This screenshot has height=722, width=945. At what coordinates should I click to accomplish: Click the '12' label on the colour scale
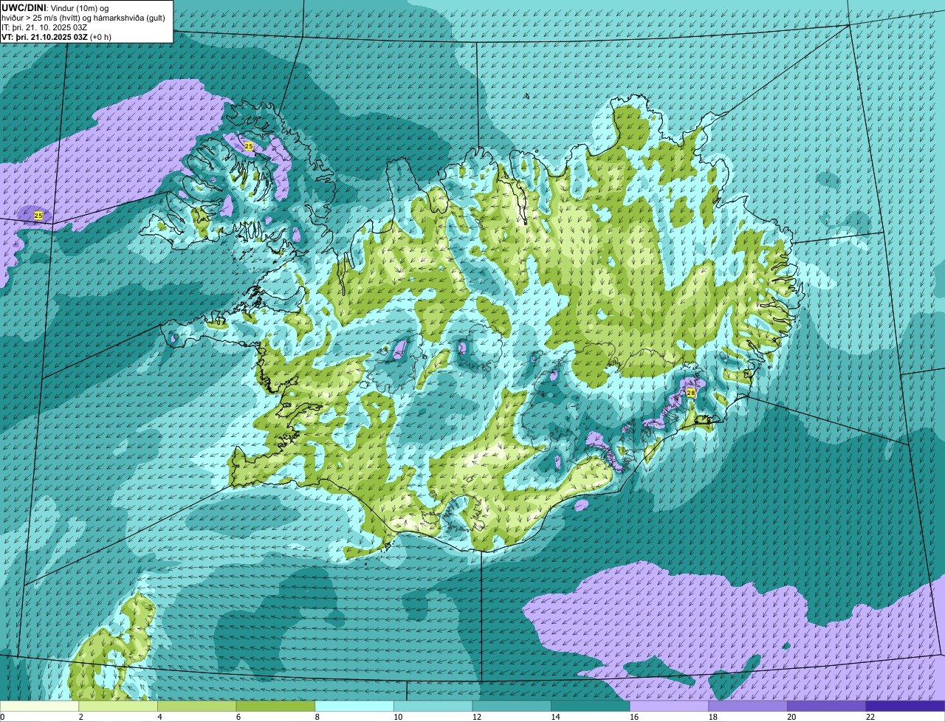(x=477, y=717)
